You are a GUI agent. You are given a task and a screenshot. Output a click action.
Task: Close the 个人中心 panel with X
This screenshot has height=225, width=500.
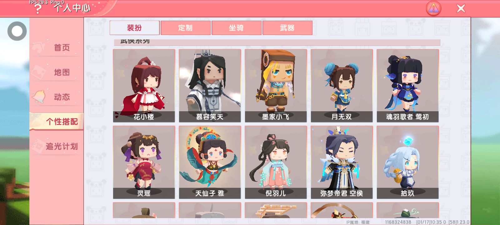pyautogui.click(x=461, y=8)
